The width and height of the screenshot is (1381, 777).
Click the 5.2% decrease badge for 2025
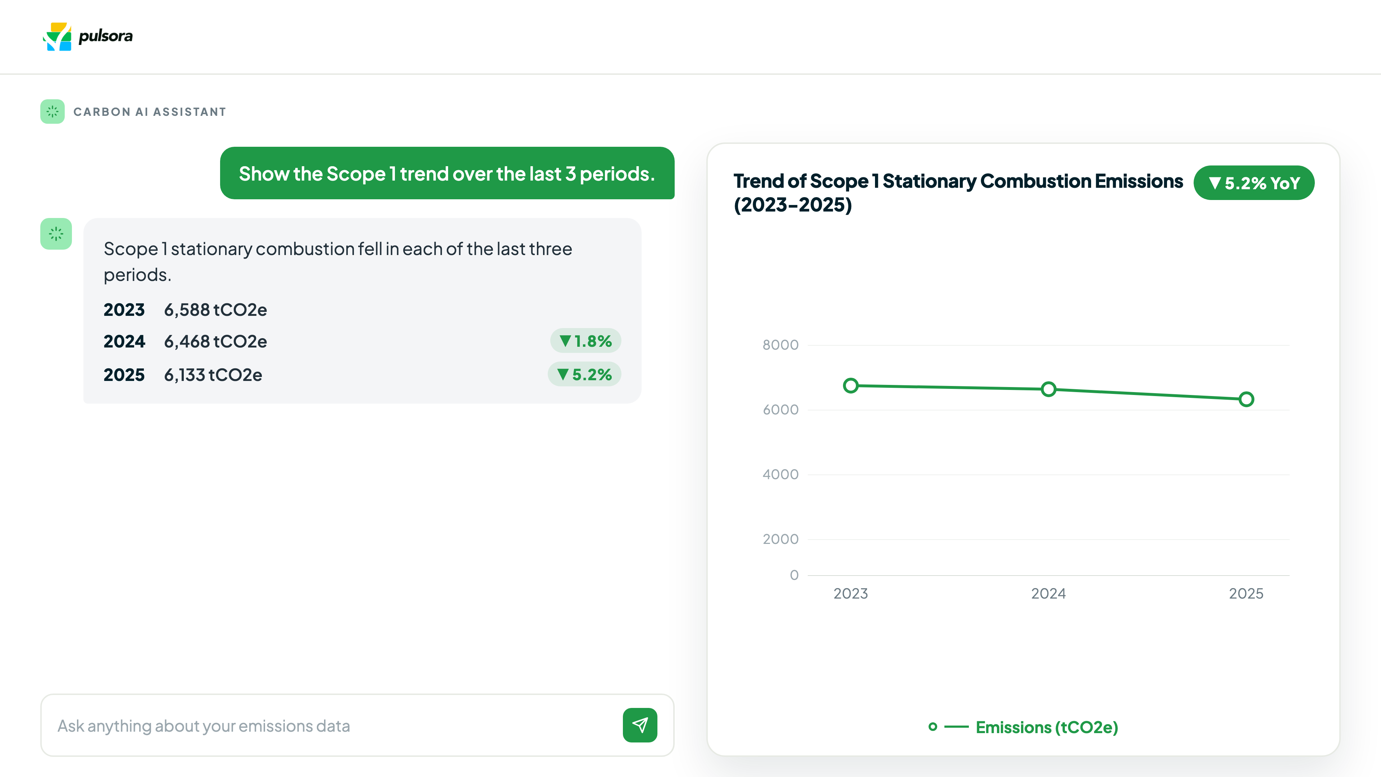coord(584,374)
